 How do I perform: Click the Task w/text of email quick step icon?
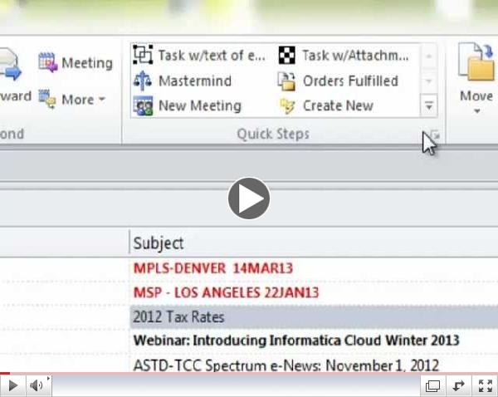tap(143, 54)
